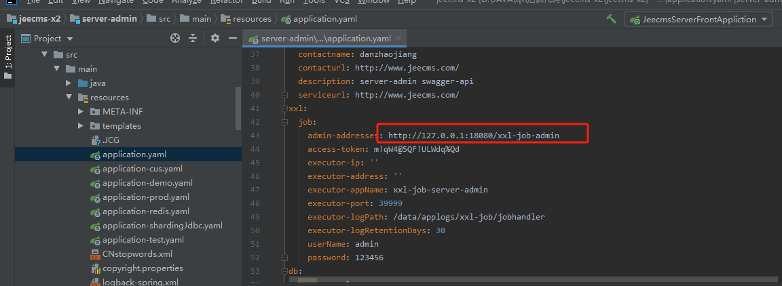Click the Build project hammer icon
The image size is (782, 286).
point(611,19)
